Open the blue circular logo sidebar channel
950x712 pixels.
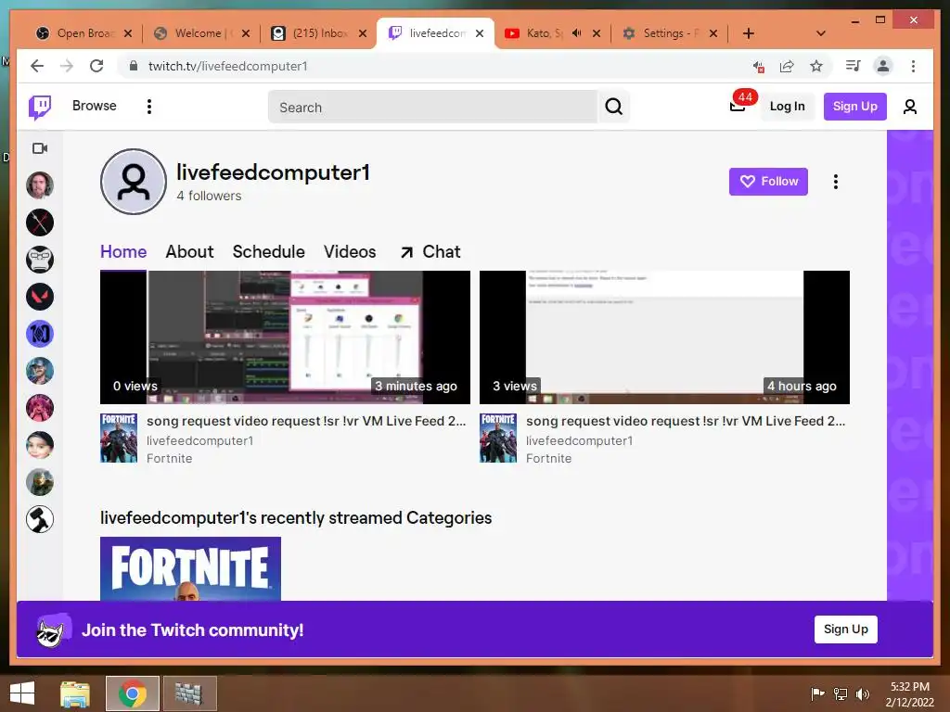point(40,334)
